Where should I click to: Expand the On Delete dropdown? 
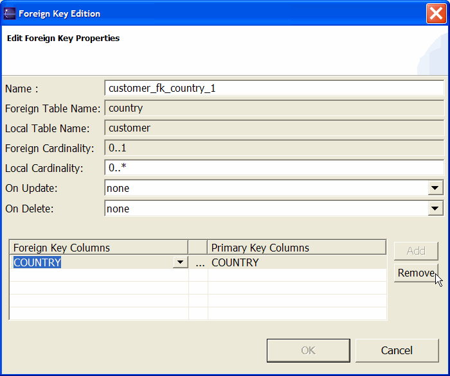[436, 209]
